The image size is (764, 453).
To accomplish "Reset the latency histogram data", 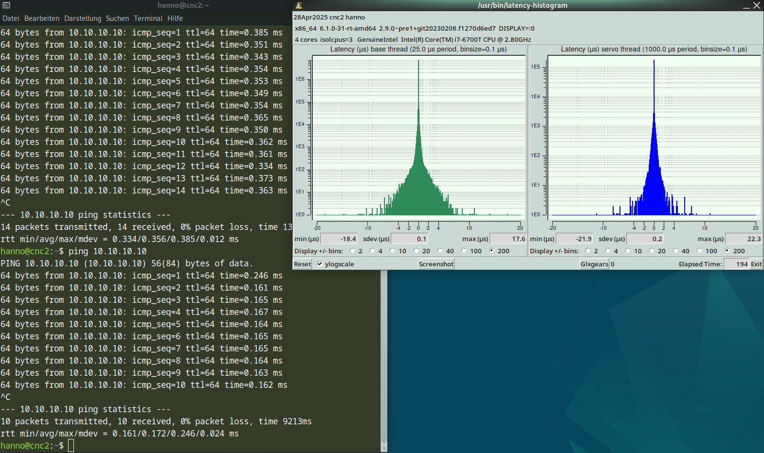I will pos(302,264).
